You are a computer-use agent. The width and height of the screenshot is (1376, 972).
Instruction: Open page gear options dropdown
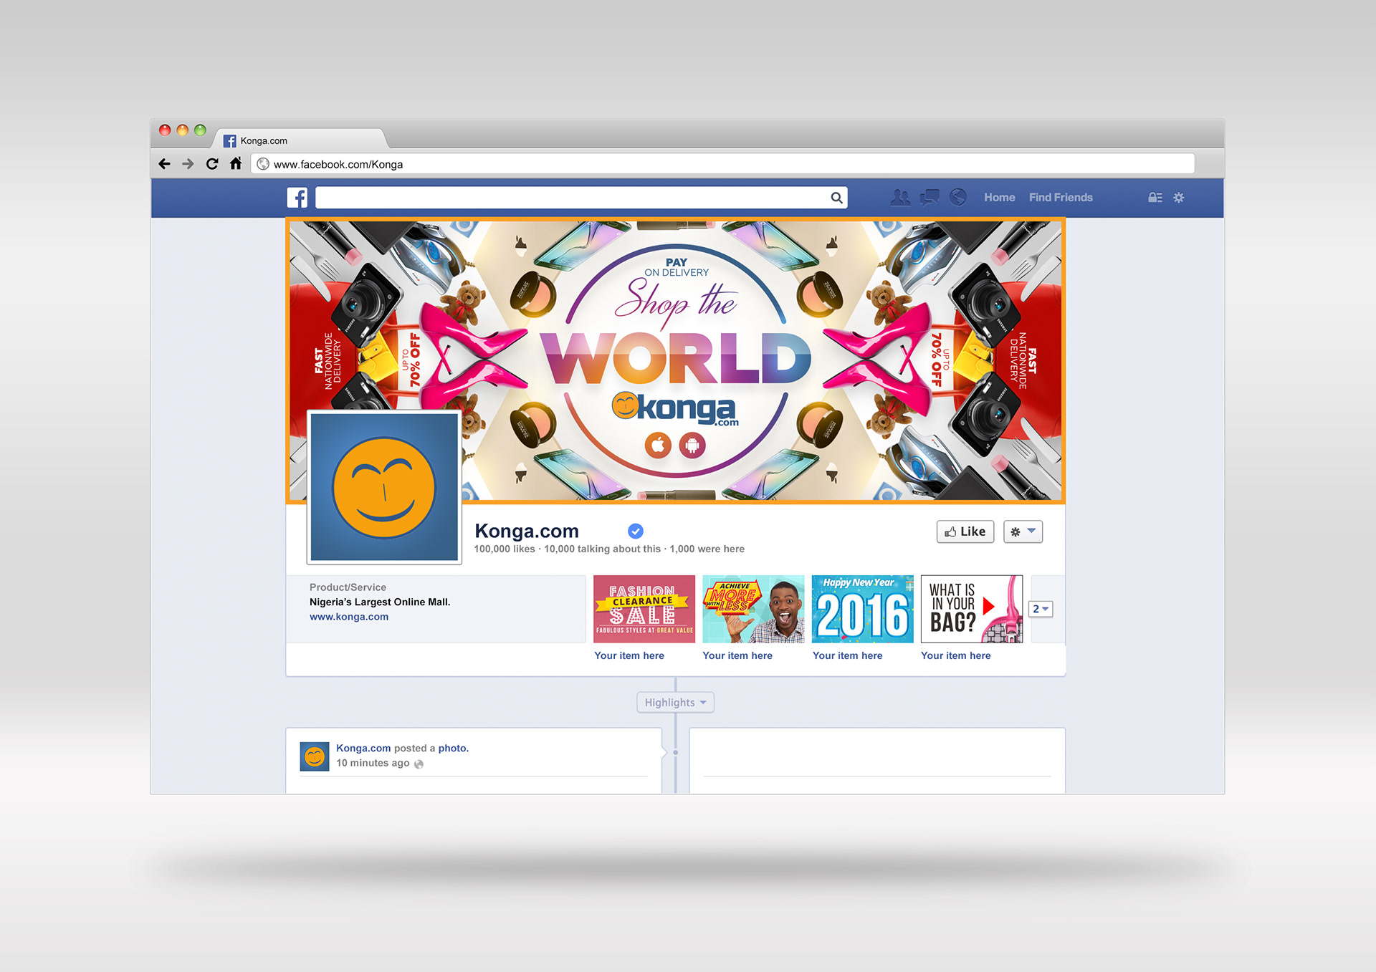[x=1023, y=531]
